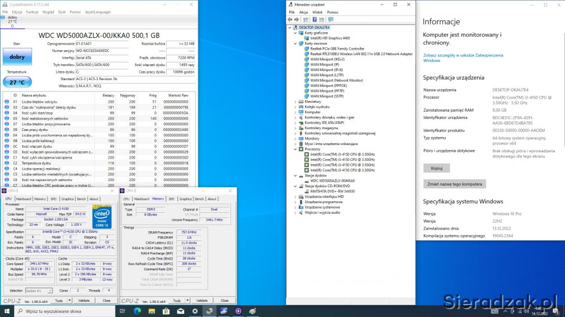Expand Wejścia i wyjścia audio category
Image resolution: width=565 pixels, height=317 pixels.
point(295,213)
